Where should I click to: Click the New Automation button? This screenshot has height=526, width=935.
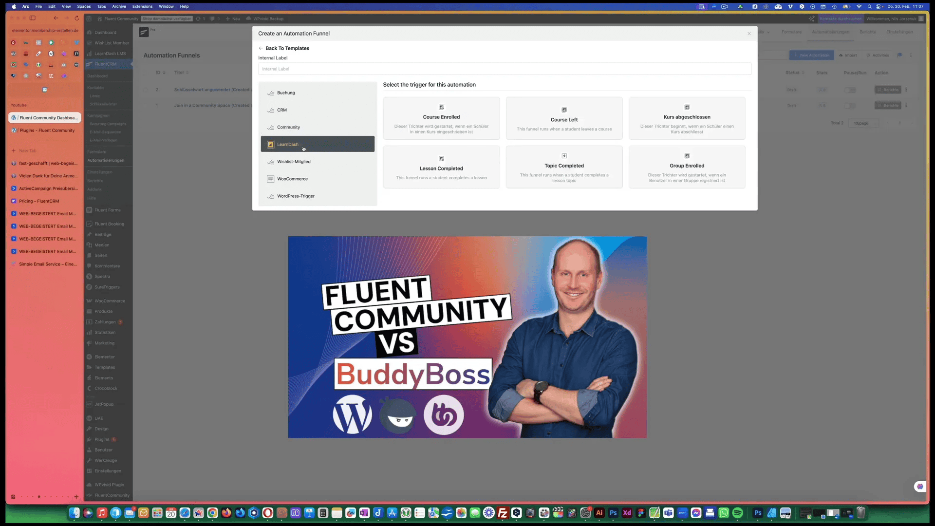(x=811, y=55)
